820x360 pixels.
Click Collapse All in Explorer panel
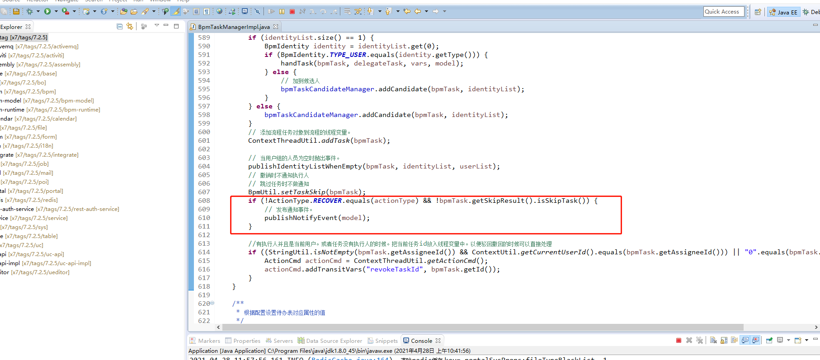119,27
